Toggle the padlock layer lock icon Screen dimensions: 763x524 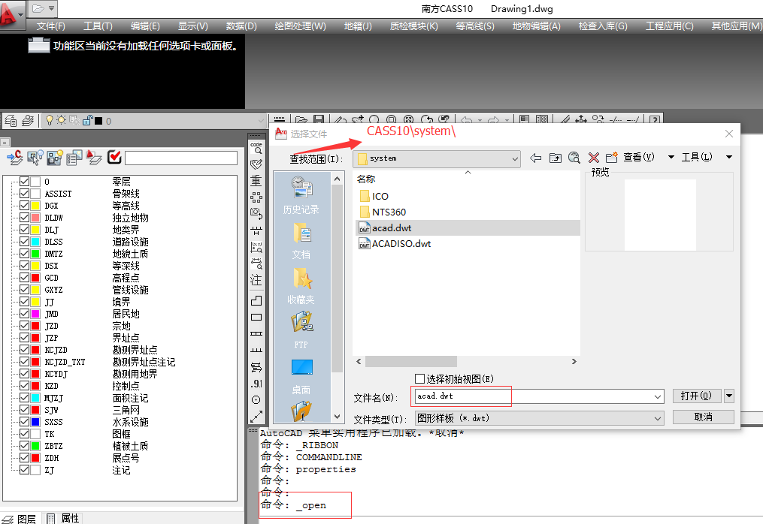88,120
